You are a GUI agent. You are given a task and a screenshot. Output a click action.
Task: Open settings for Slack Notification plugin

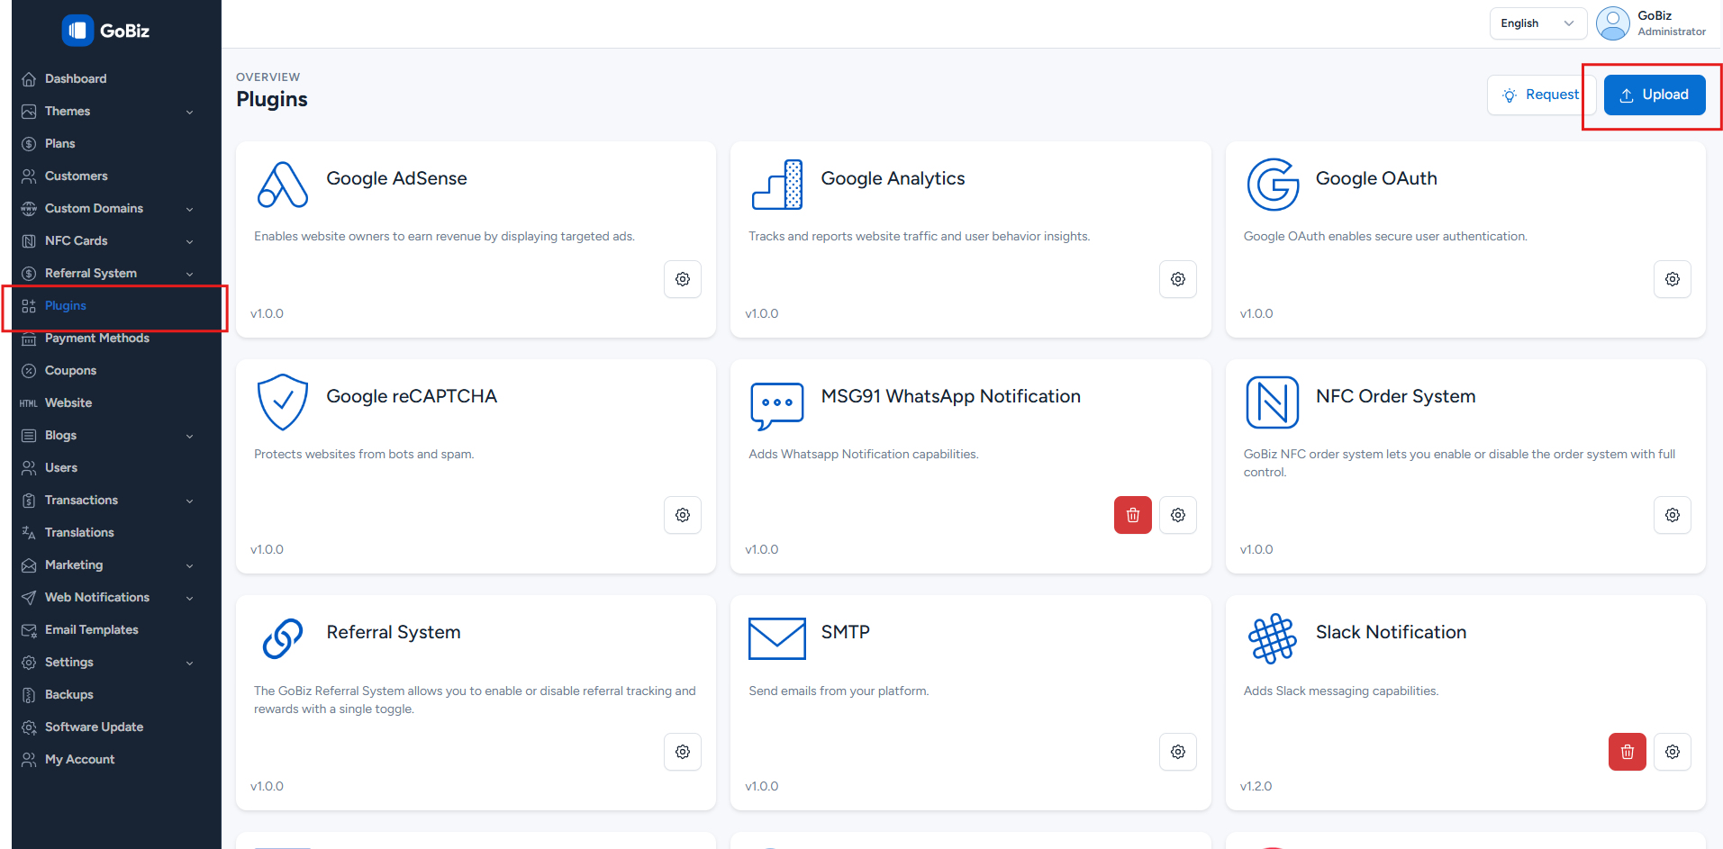1673,752
